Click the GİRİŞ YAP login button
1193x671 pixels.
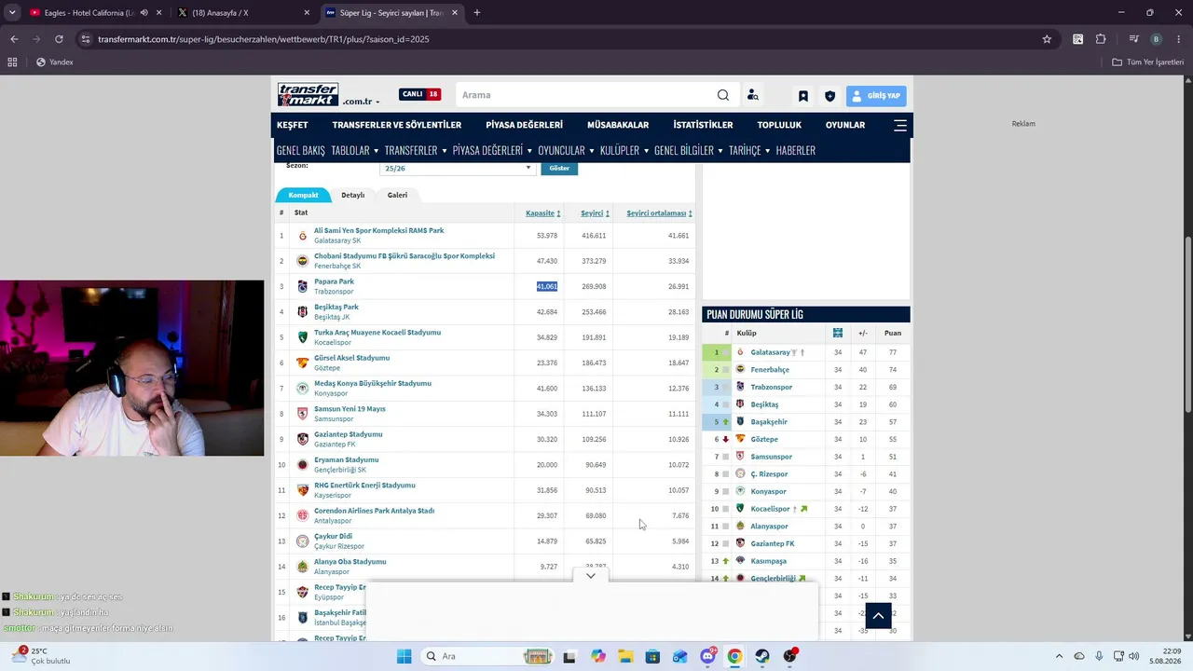click(x=876, y=95)
